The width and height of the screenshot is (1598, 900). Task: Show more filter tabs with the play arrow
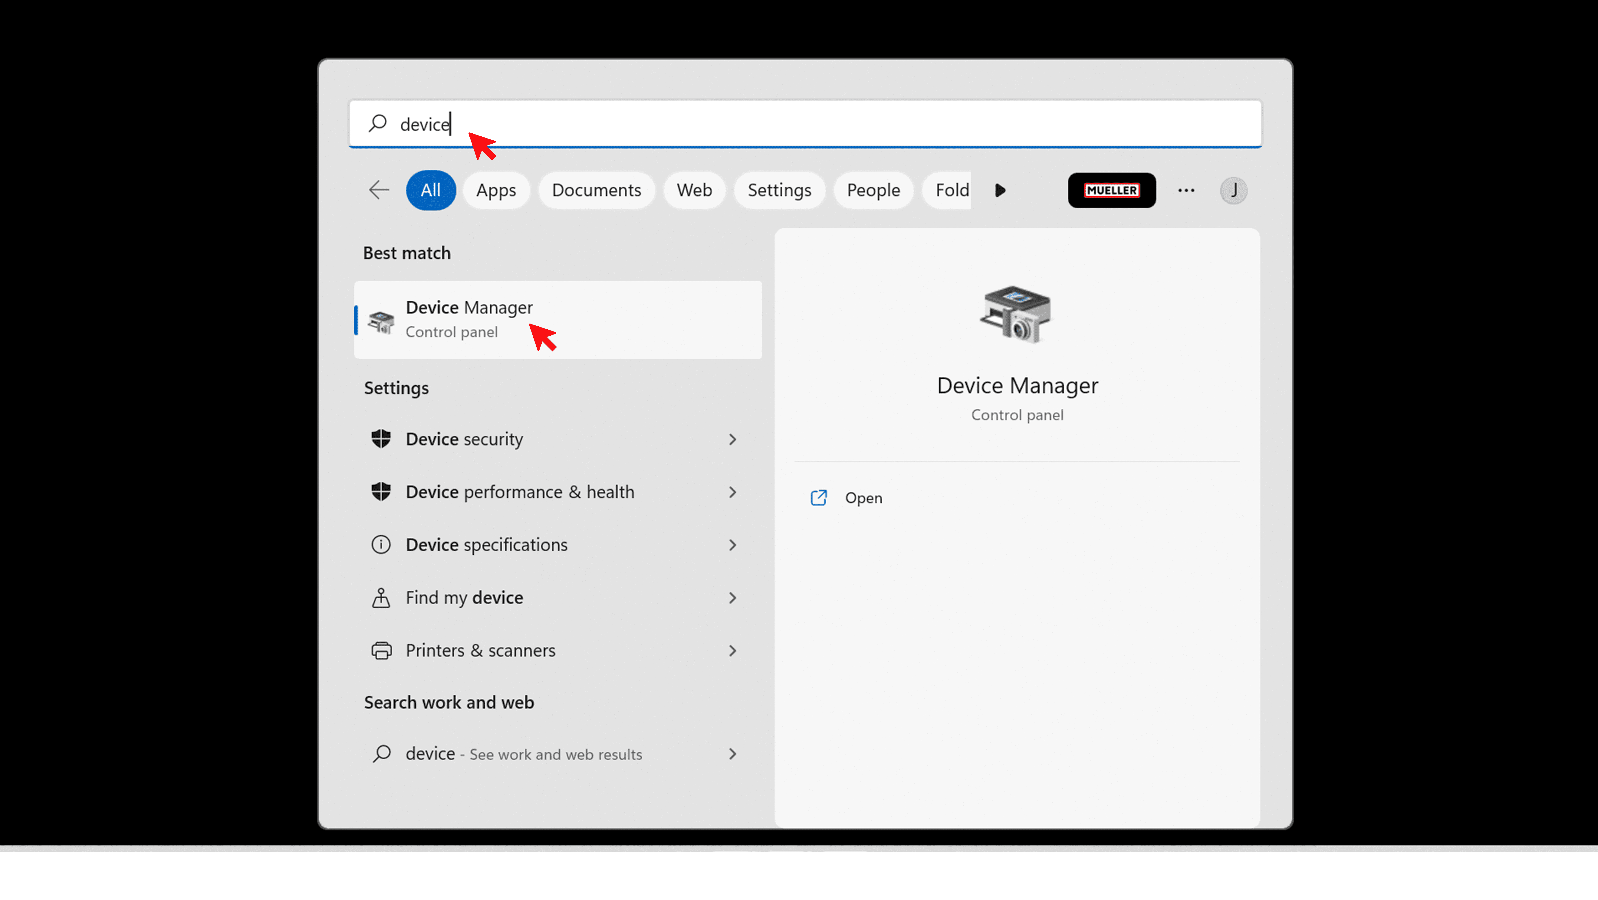point(1000,190)
